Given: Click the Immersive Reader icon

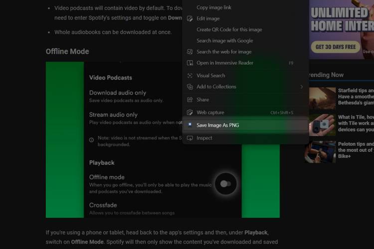Looking at the screenshot, I should tap(189, 63).
